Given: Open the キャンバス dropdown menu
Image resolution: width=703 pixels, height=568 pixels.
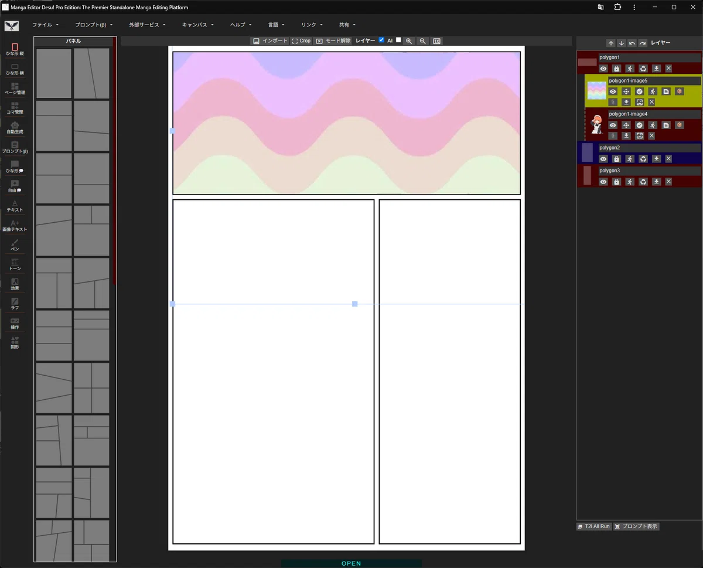Looking at the screenshot, I should click(197, 25).
